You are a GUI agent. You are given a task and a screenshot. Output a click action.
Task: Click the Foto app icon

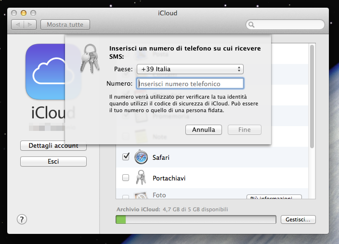141,195
